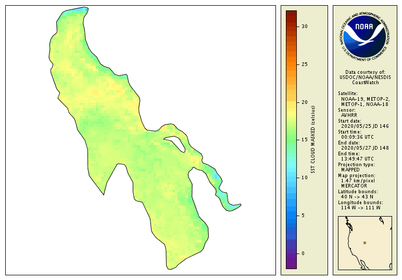The image size is (402, 280).
Task: Click the 'SST CLOUD MASKED (celsius)' axis label
Action: click(313, 140)
